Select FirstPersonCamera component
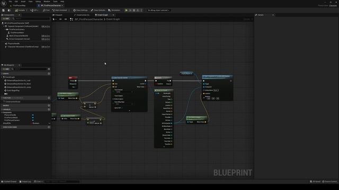This screenshot has width=339, height=190. coord(17,30)
